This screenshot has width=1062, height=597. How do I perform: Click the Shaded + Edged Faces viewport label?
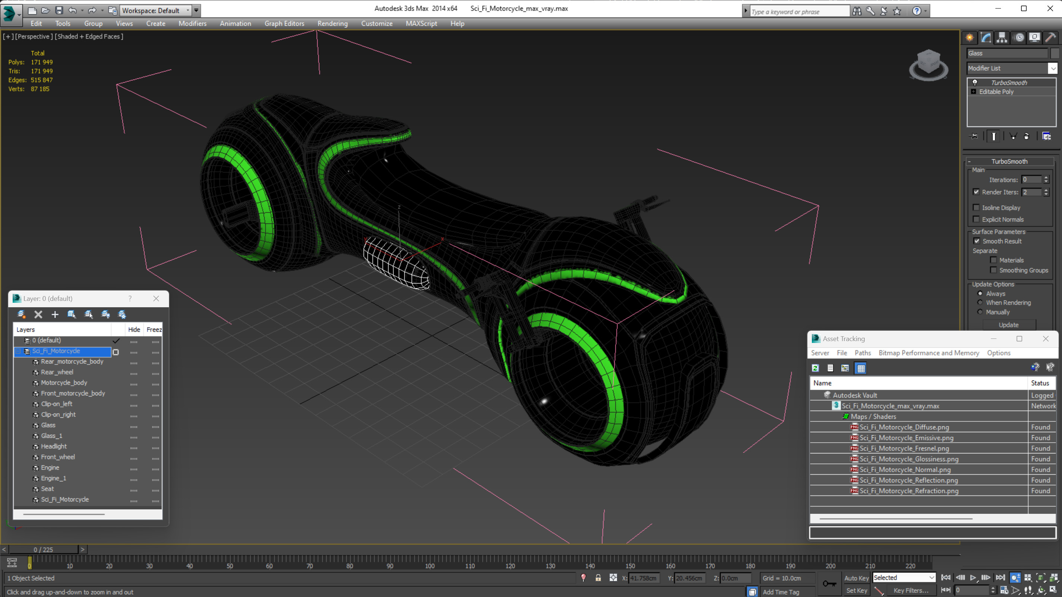pyautogui.click(x=89, y=36)
